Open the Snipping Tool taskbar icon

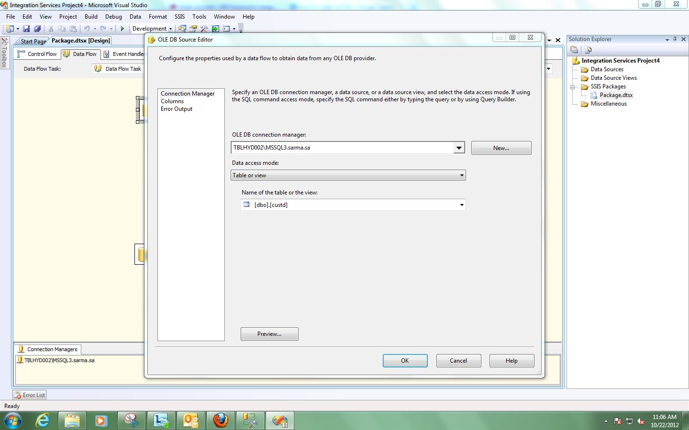coord(132,420)
